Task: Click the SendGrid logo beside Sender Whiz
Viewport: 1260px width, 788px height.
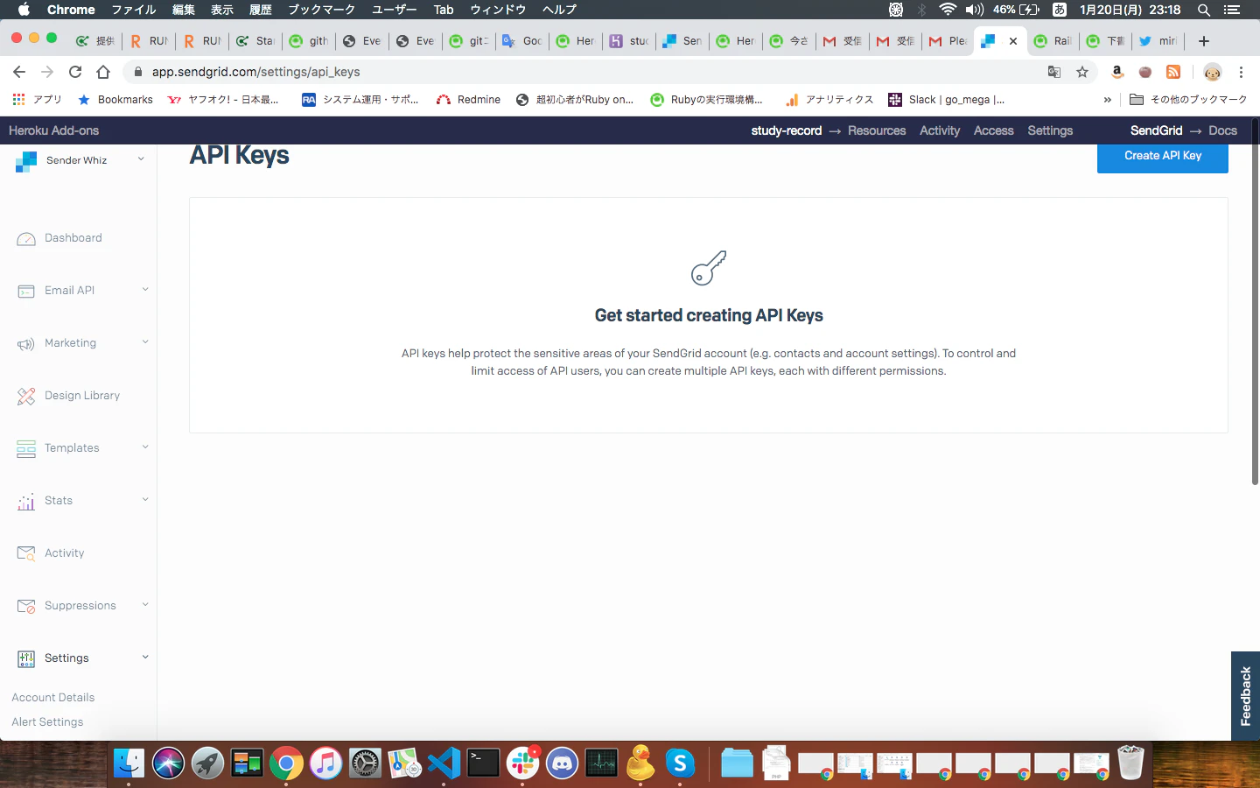Action: [26, 161]
